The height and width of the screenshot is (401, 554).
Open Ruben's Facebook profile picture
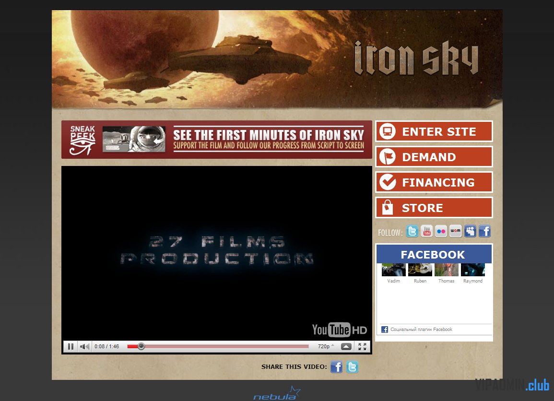420,270
